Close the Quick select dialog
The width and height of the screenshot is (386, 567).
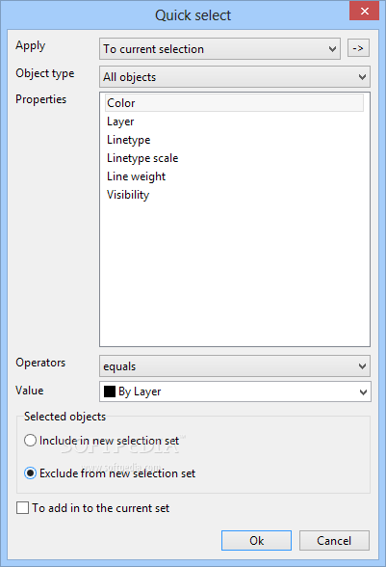(x=364, y=12)
